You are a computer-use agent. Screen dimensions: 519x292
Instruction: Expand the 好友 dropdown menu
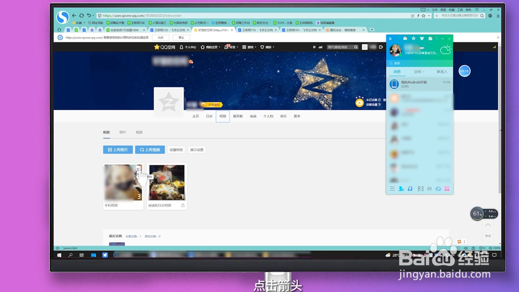tap(237, 47)
